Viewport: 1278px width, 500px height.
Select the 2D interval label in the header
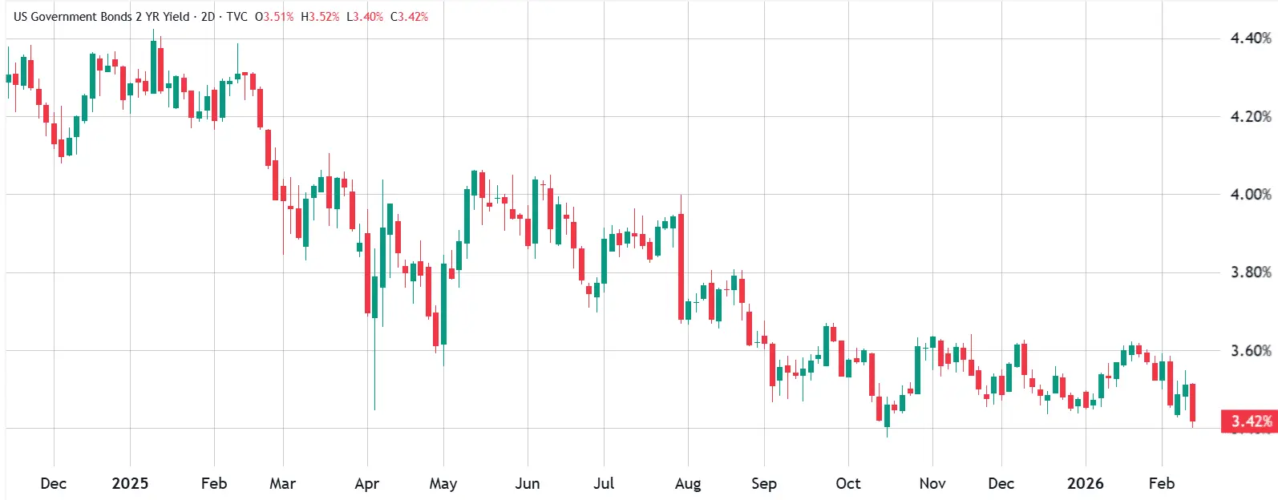[x=208, y=17]
